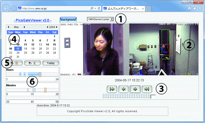Select May 11 in calendar

(x=25, y=44)
